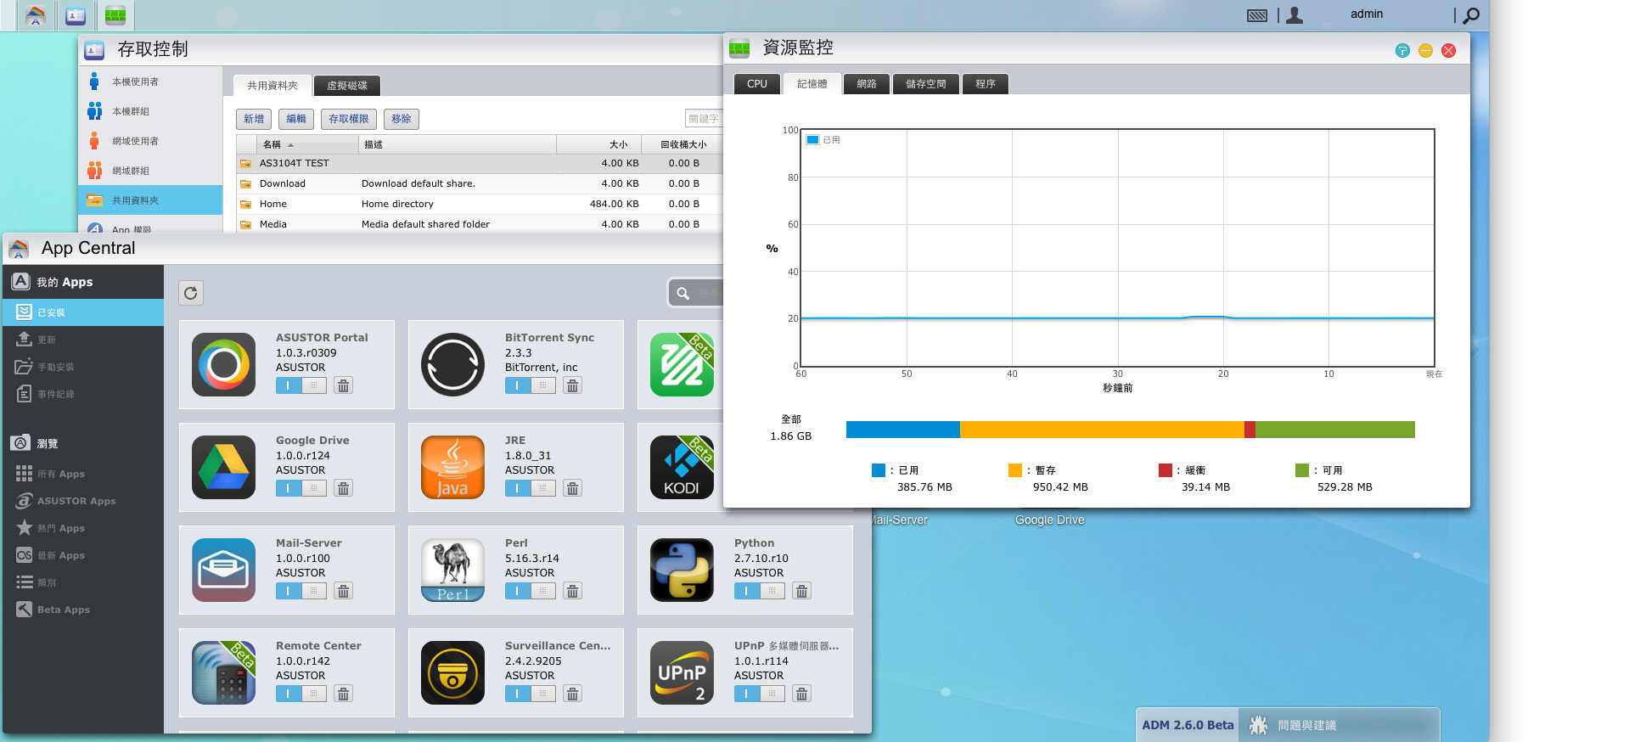The width and height of the screenshot is (1629, 742).
Task: Open Resource Monitor help icon
Action: click(1402, 51)
